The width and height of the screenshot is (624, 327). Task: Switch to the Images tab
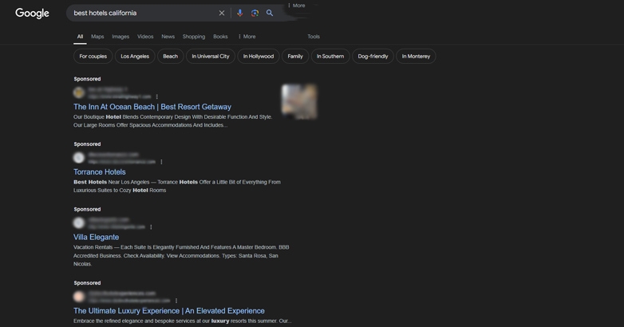tap(120, 37)
